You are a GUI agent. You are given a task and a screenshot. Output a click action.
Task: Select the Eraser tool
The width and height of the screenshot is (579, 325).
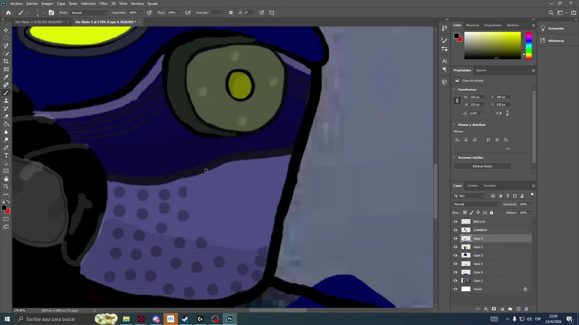pyautogui.click(x=6, y=116)
